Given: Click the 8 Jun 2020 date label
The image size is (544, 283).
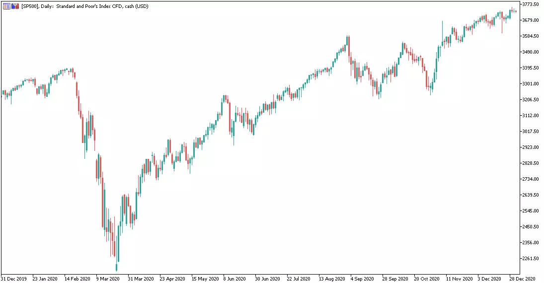Looking at the screenshot, I should (x=234, y=279).
